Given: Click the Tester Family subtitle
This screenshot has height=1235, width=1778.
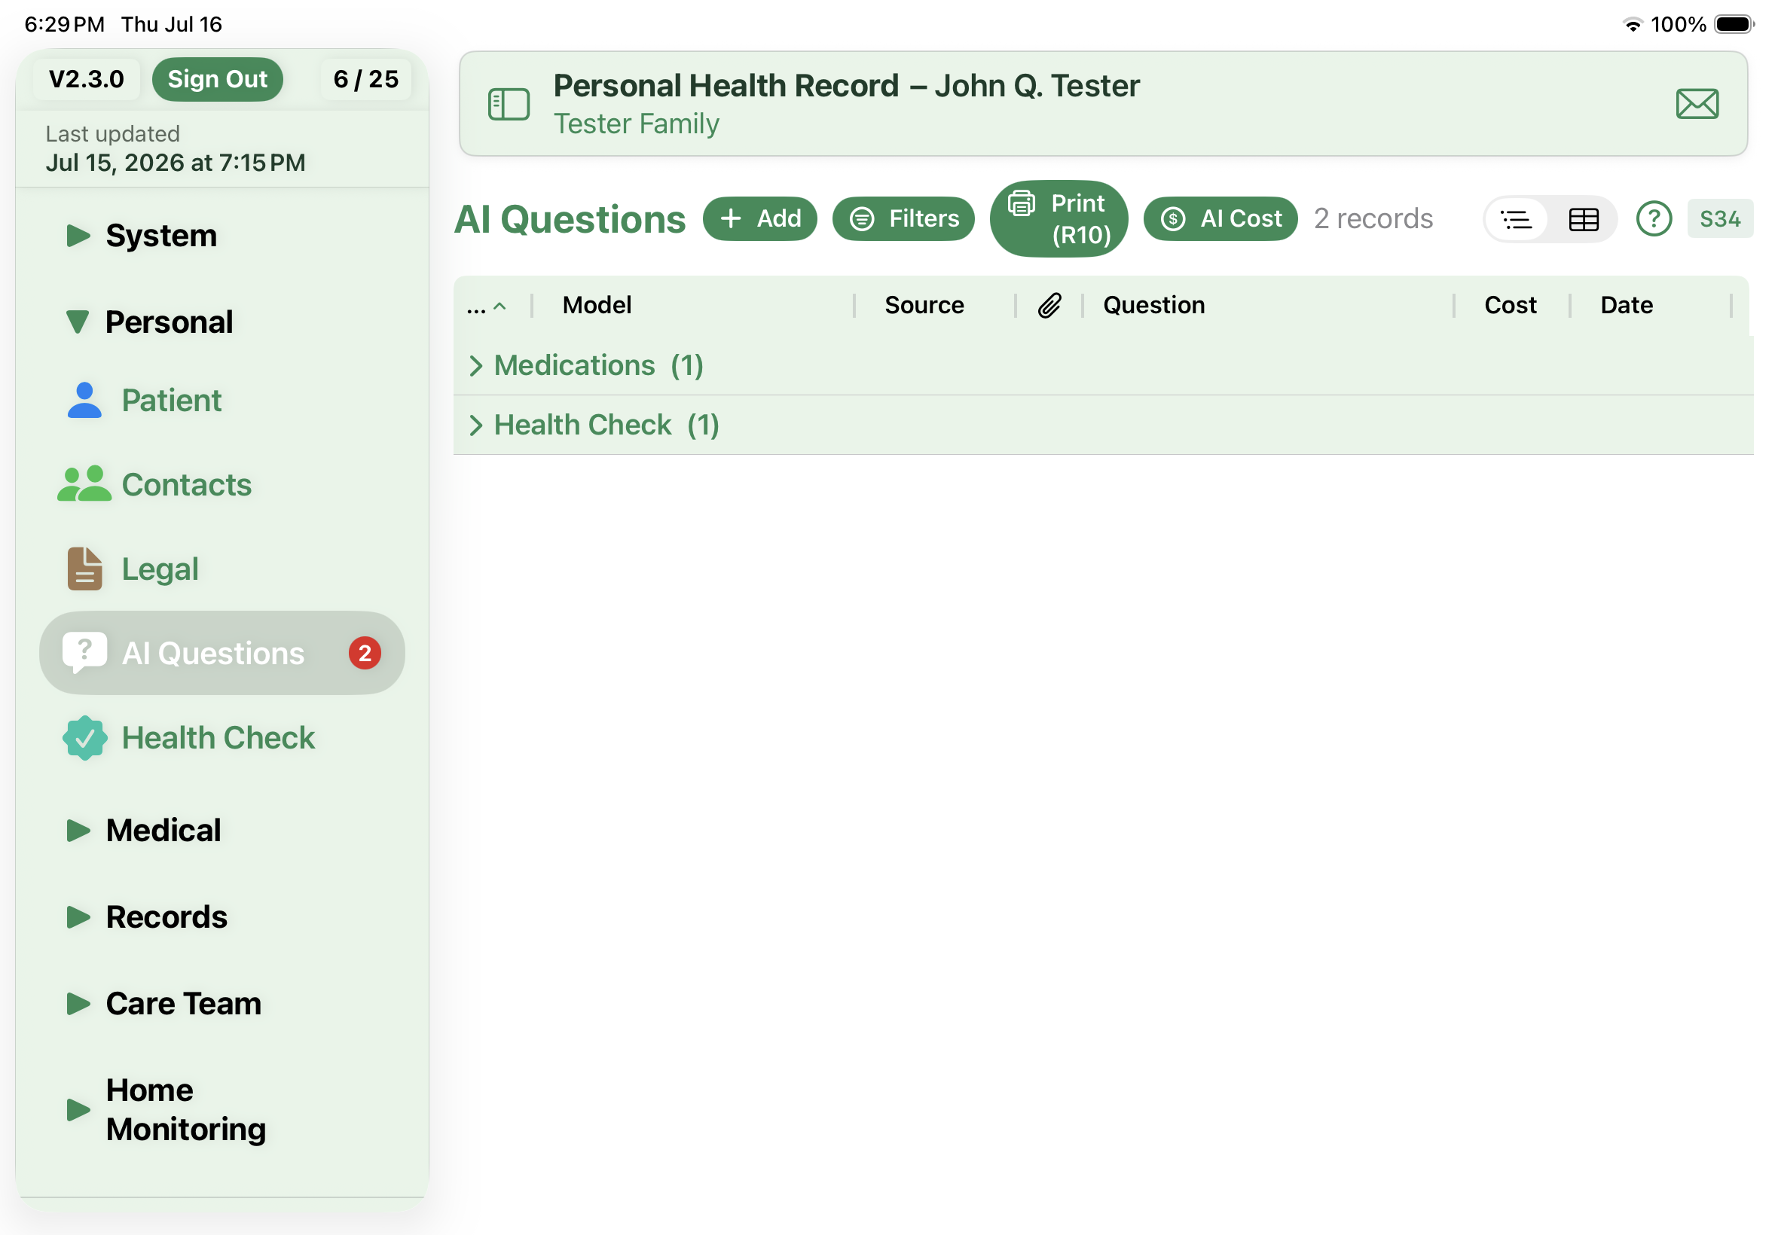Looking at the screenshot, I should coord(637,123).
